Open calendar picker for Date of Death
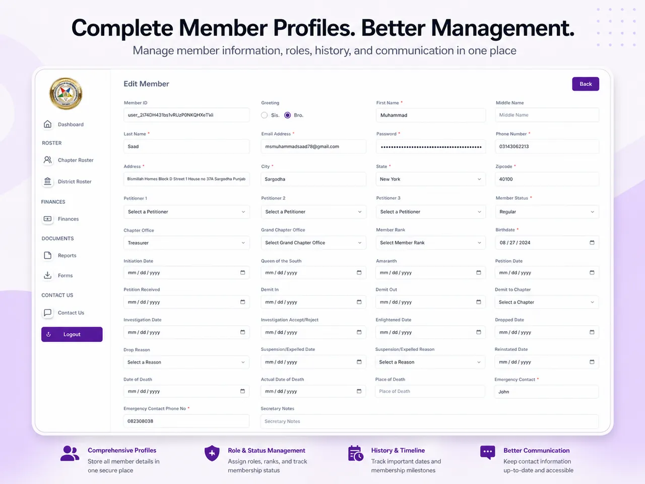 click(242, 391)
